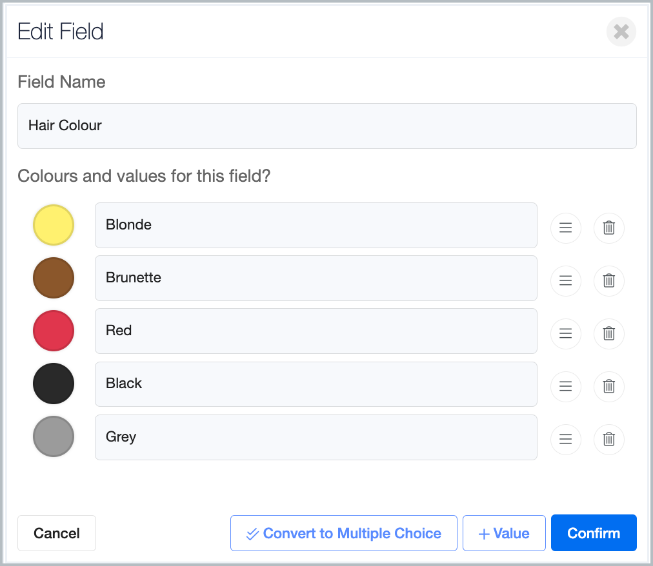Delete the Grey value with trash icon

pyautogui.click(x=608, y=439)
